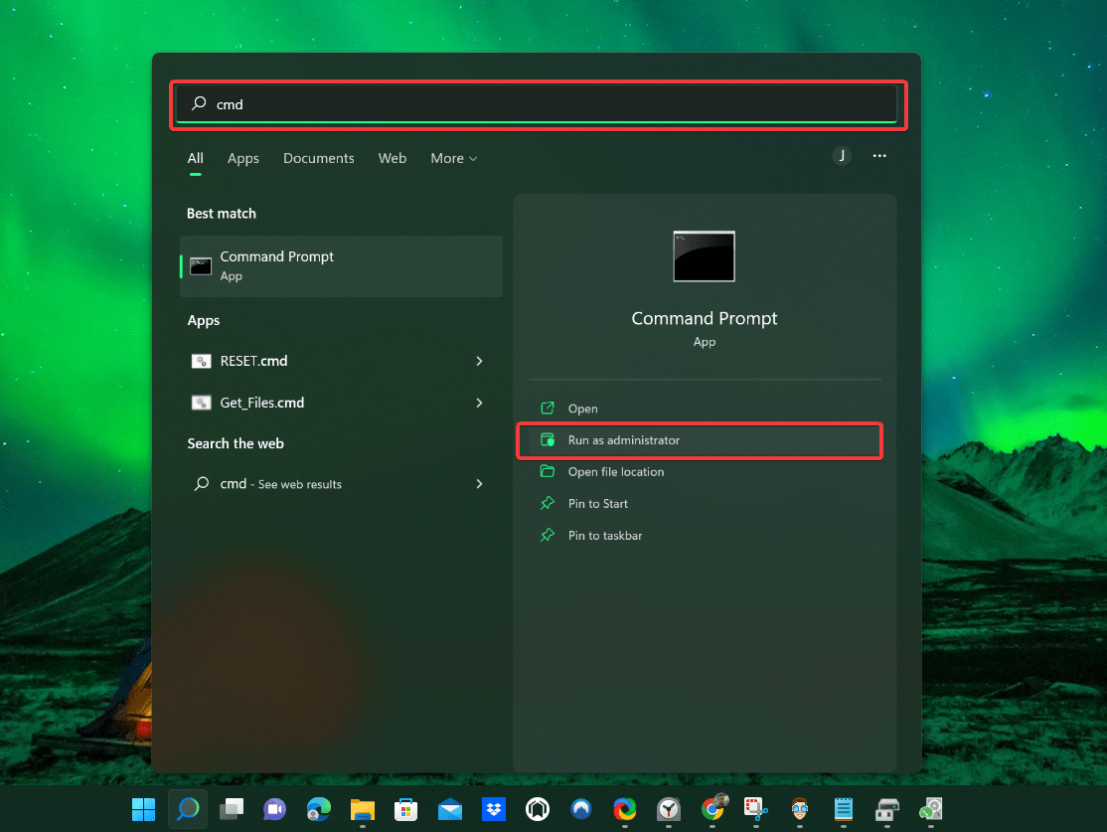Open the Mail app in taskbar
Screen dimensions: 1107x832
450,809
